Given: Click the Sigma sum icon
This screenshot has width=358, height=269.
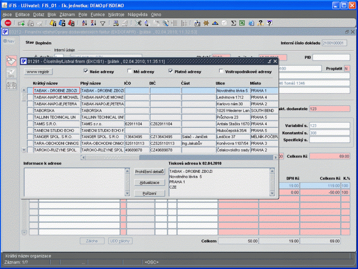Looking at the screenshot, I should (233, 23).
